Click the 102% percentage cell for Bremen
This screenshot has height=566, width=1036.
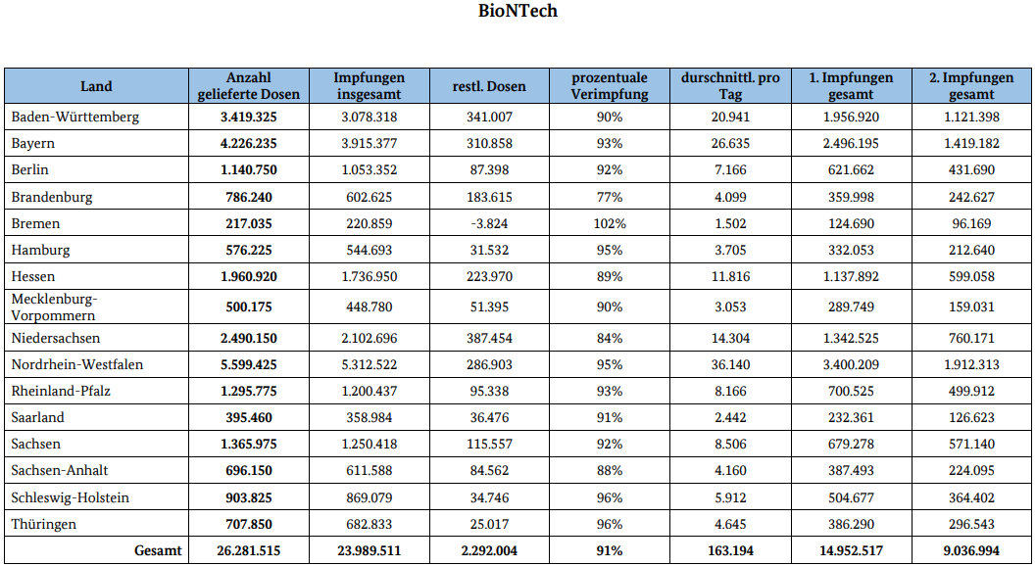click(x=610, y=223)
